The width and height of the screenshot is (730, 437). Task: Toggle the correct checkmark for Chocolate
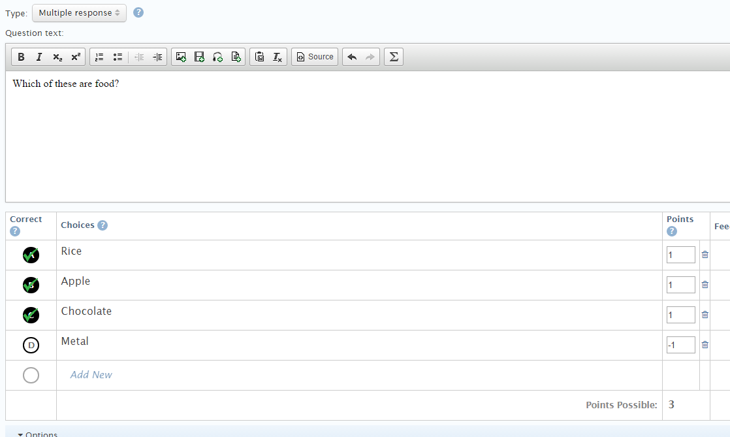coord(31,316)
